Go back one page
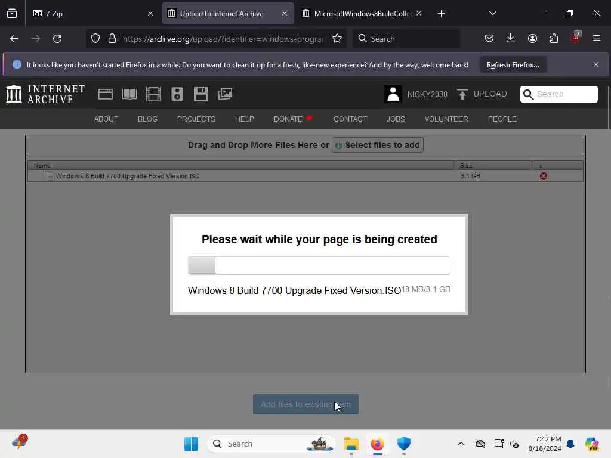 (14, 39)
